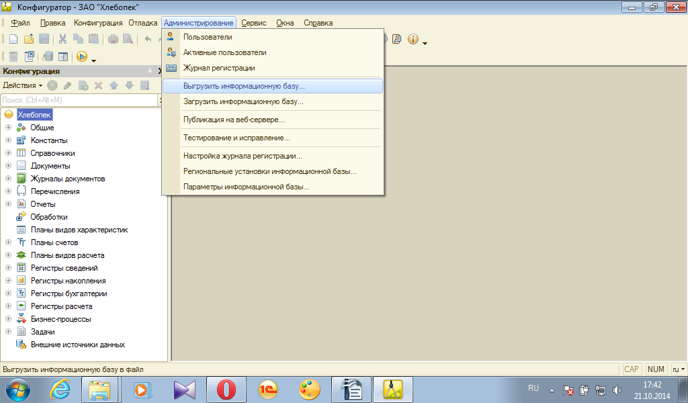688x403 pixels.
Task: Expand the Журналы документов tree node
Action: (x=8, y=179)
